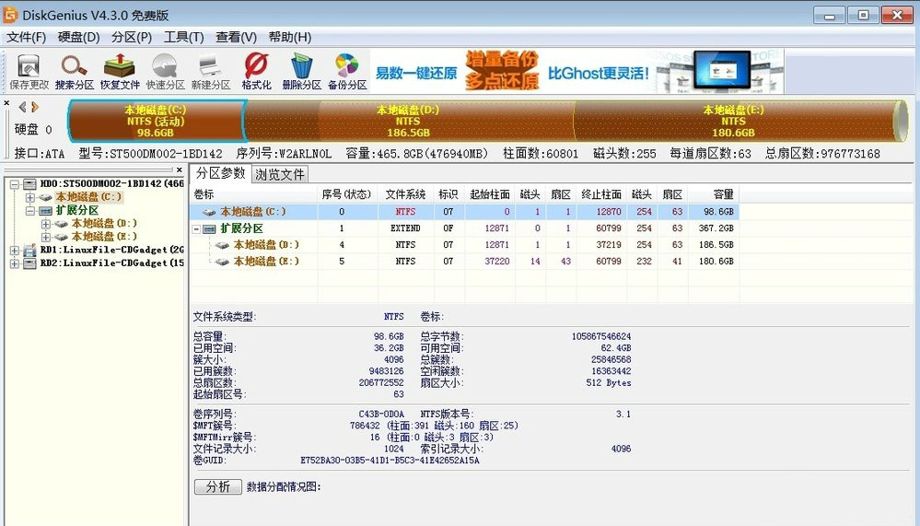
Task: Click the 保存更改 save changes icon
Action: click(x=29, y=72)
